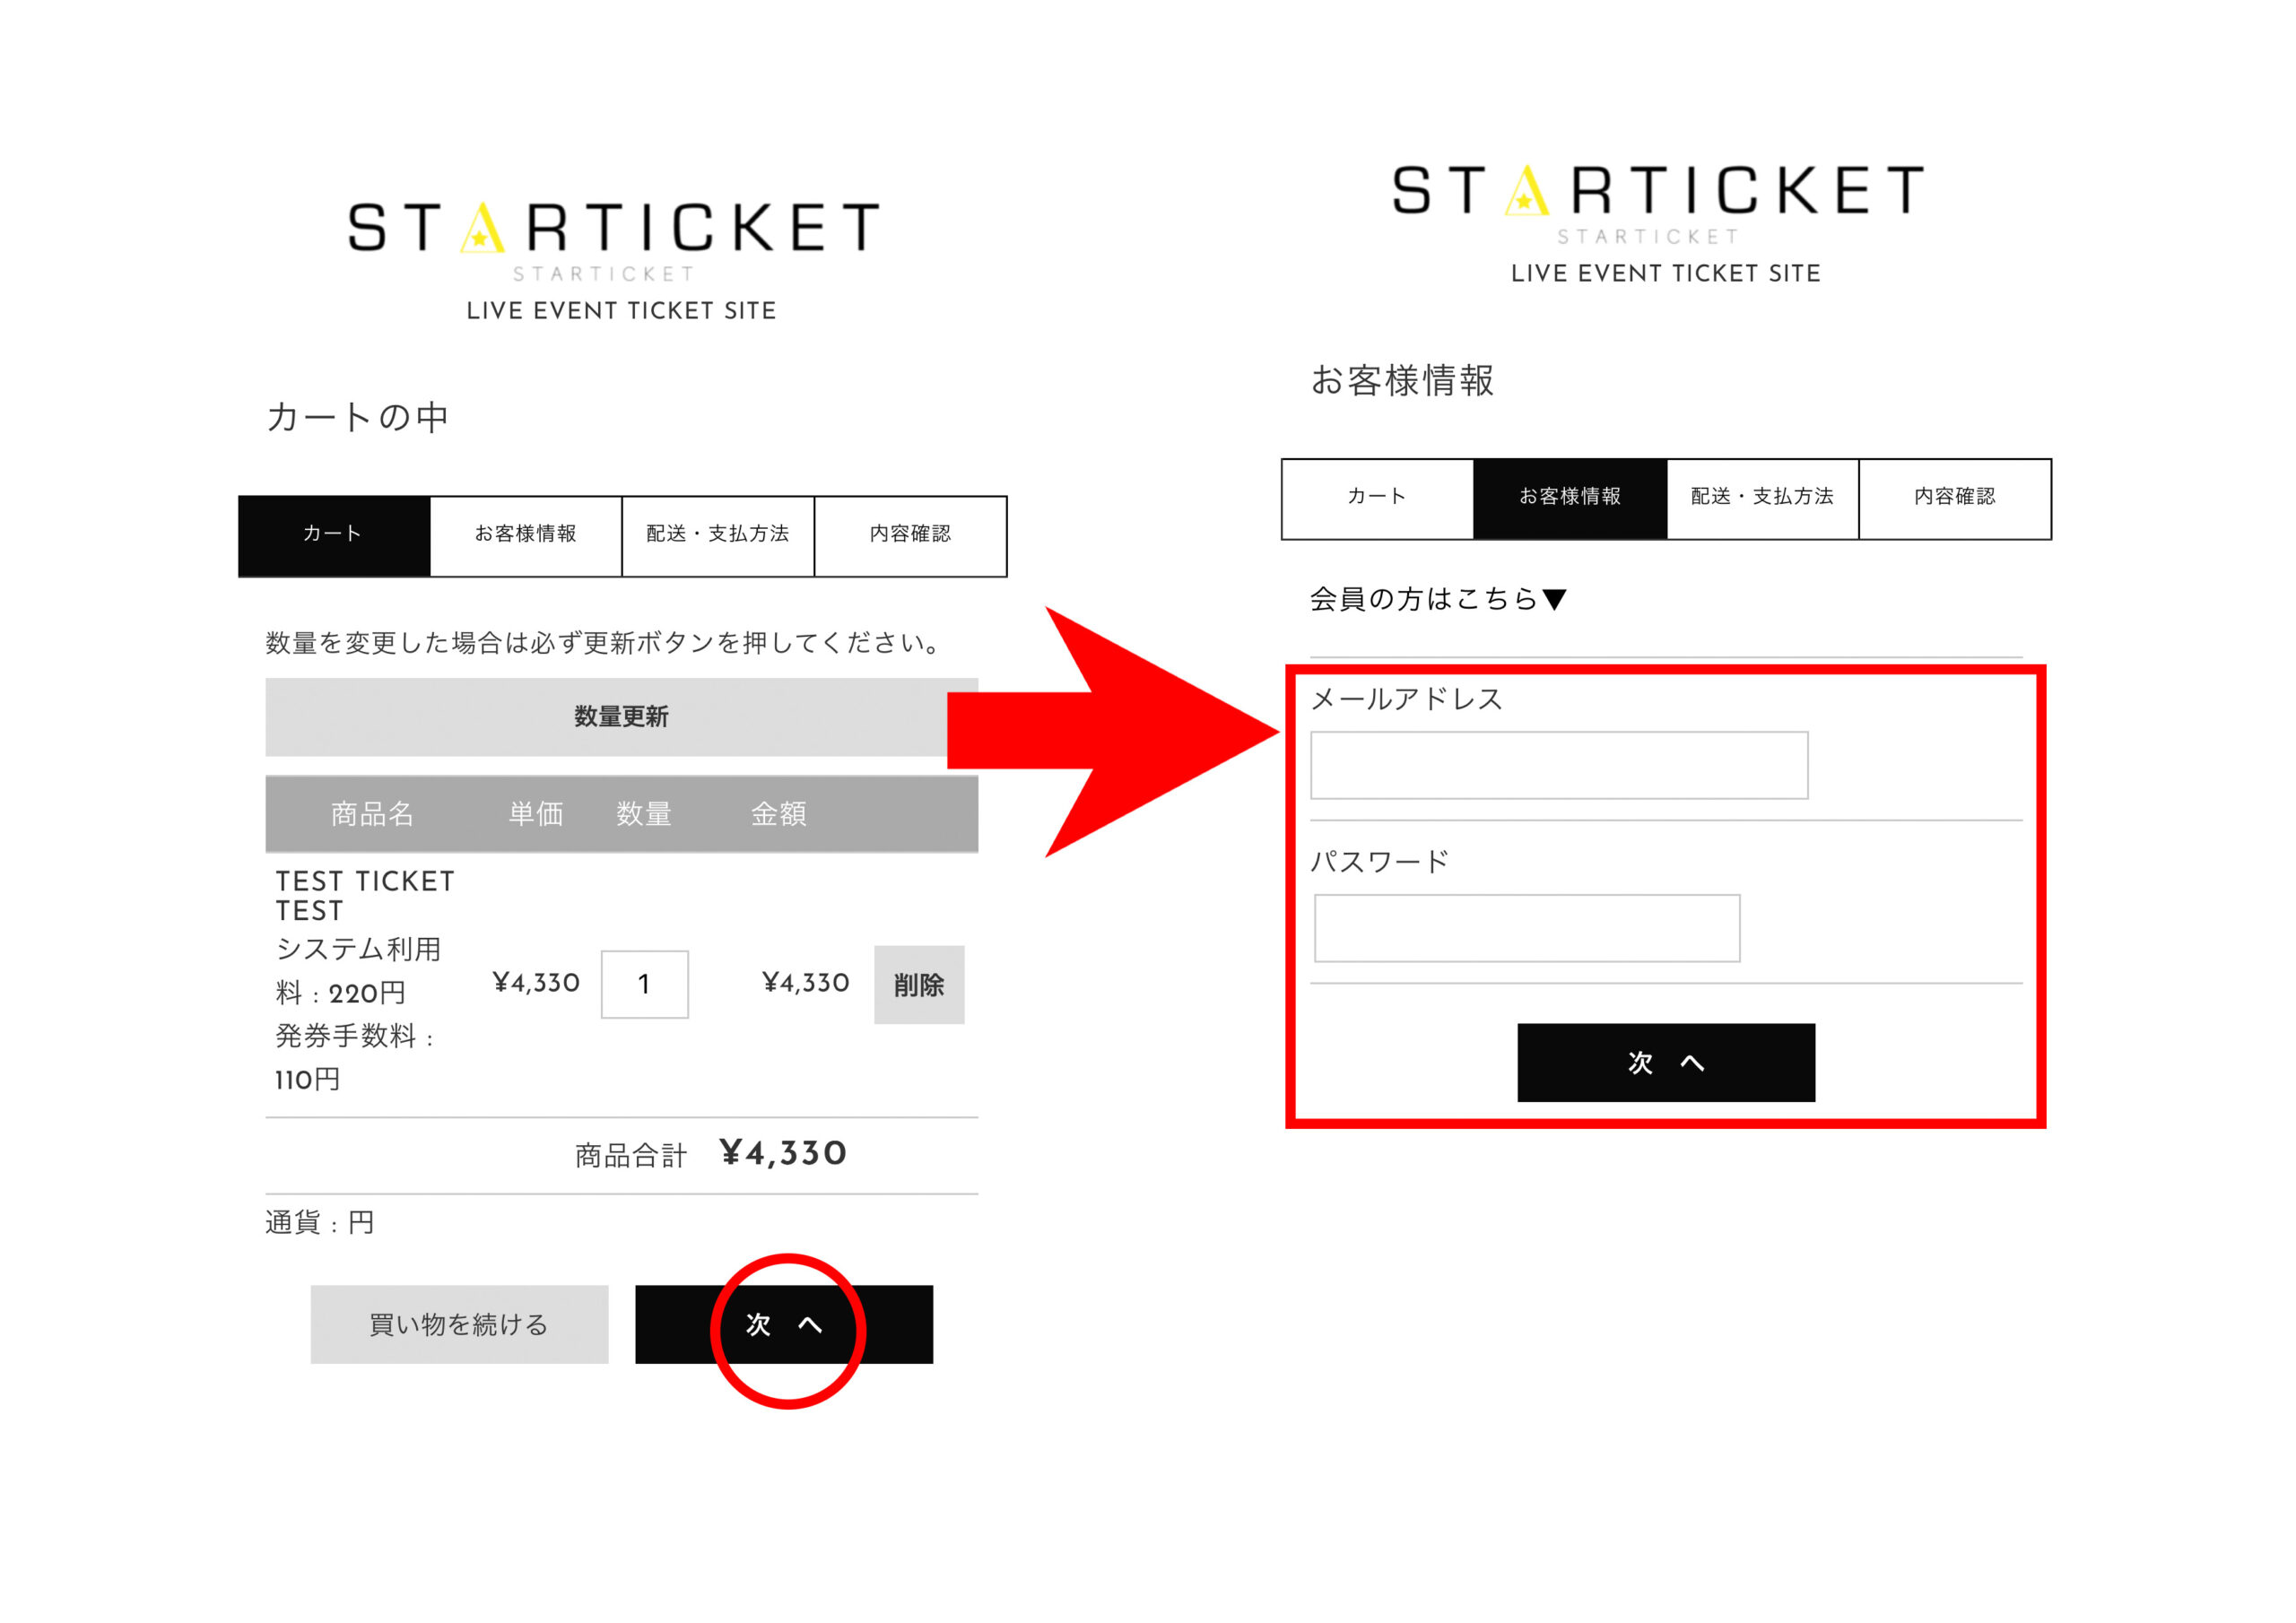Click the お客様情報 page heading

pyautogui.click(x=1402, y=380)
